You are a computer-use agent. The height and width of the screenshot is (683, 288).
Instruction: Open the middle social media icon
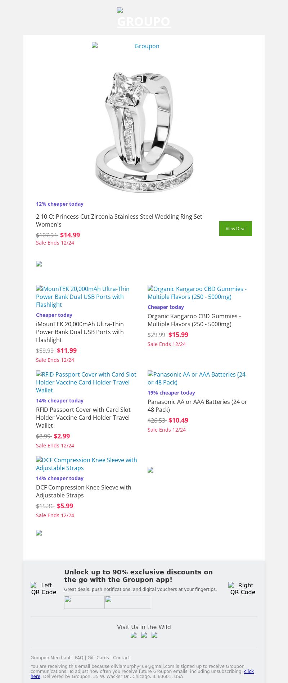144,635
